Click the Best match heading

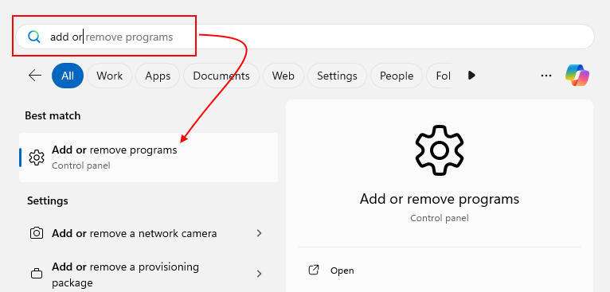point(53,116)
